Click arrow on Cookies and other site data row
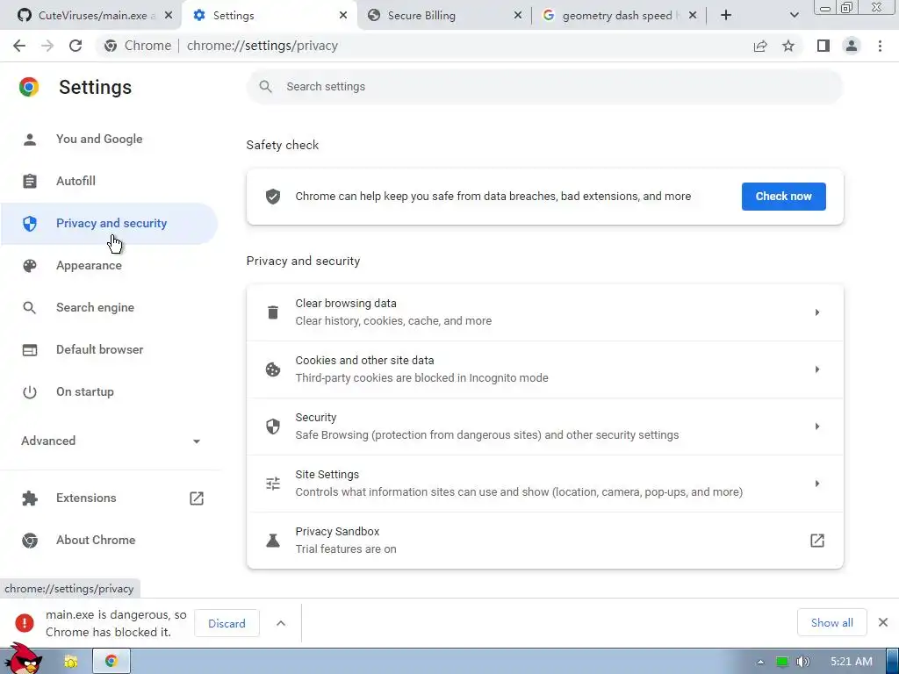 tap(817, 369)
